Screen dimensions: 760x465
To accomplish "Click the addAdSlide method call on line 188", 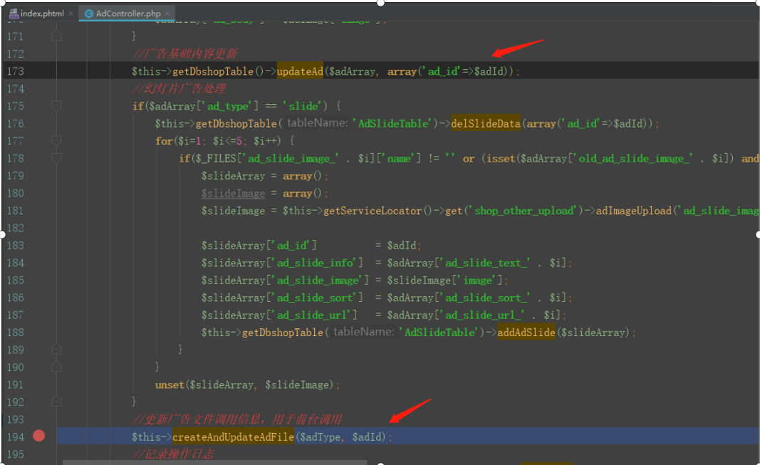I will click(526, 333).
